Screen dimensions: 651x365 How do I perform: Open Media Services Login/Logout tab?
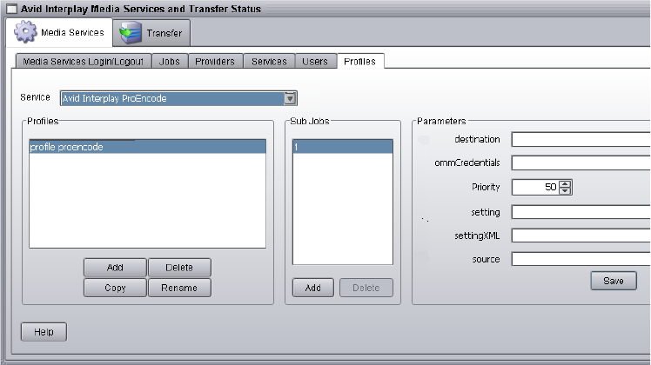[x=84, y=62]
